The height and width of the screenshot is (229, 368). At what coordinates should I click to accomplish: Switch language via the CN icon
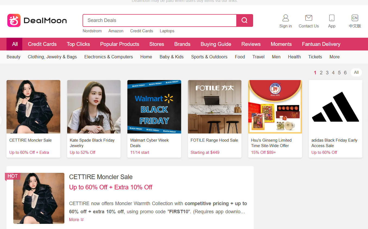tap(355, 18)
